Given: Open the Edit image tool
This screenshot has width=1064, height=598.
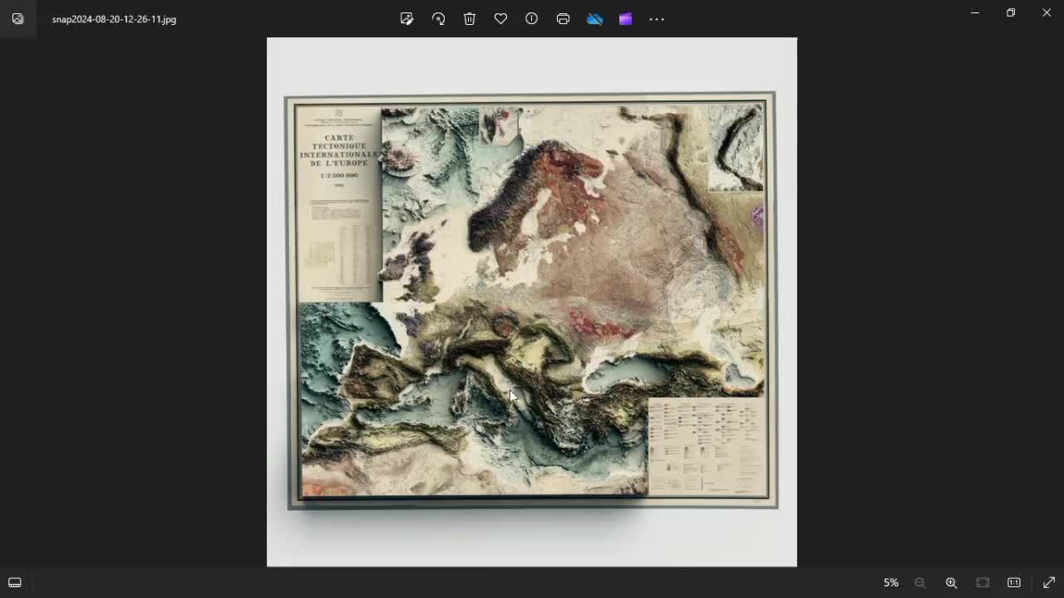Looking at the screenshot, I should [x=406, y=18].
